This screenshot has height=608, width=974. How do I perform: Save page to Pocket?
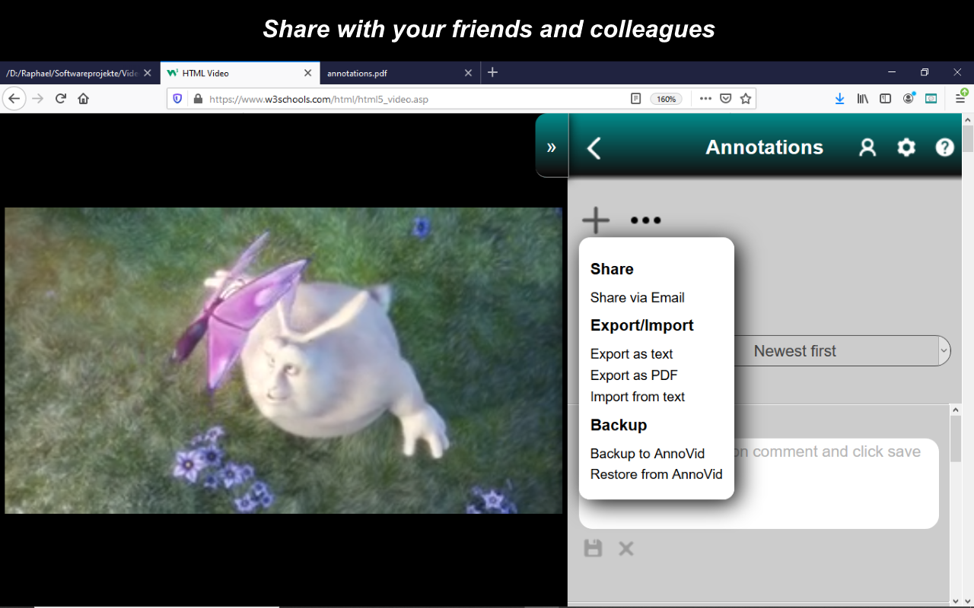[726, 99]
